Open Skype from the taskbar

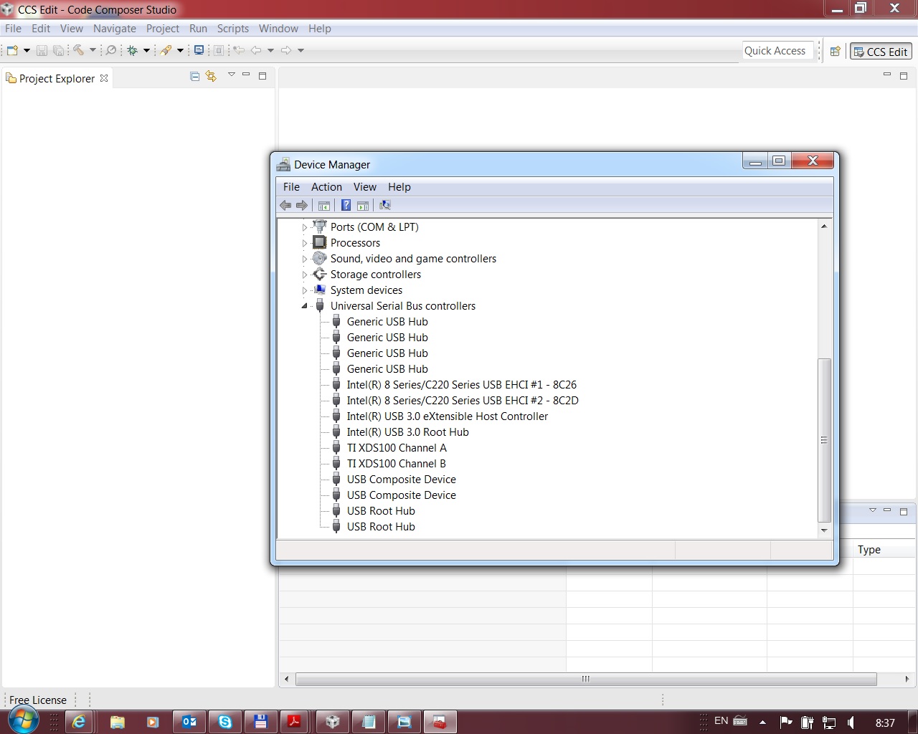tap(225, 722)
